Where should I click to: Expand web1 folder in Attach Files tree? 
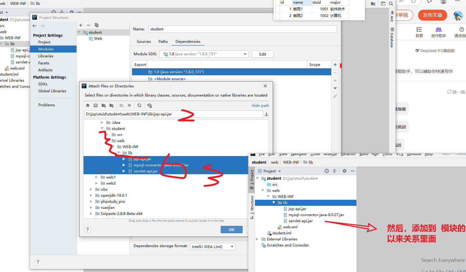point(97,177)
